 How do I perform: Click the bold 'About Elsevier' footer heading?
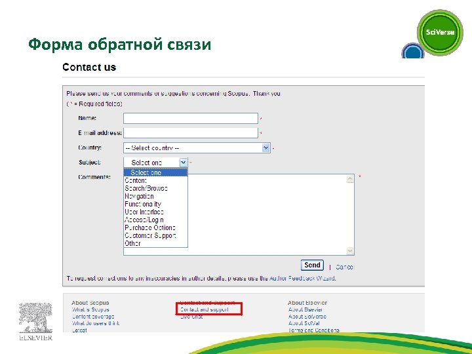tap(307, 302)
